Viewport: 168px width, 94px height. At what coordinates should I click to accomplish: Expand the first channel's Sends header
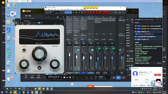point(69,34)
